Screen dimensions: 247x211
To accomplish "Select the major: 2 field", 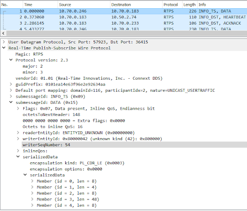I will pyautogui.click(x=33, y=66).
